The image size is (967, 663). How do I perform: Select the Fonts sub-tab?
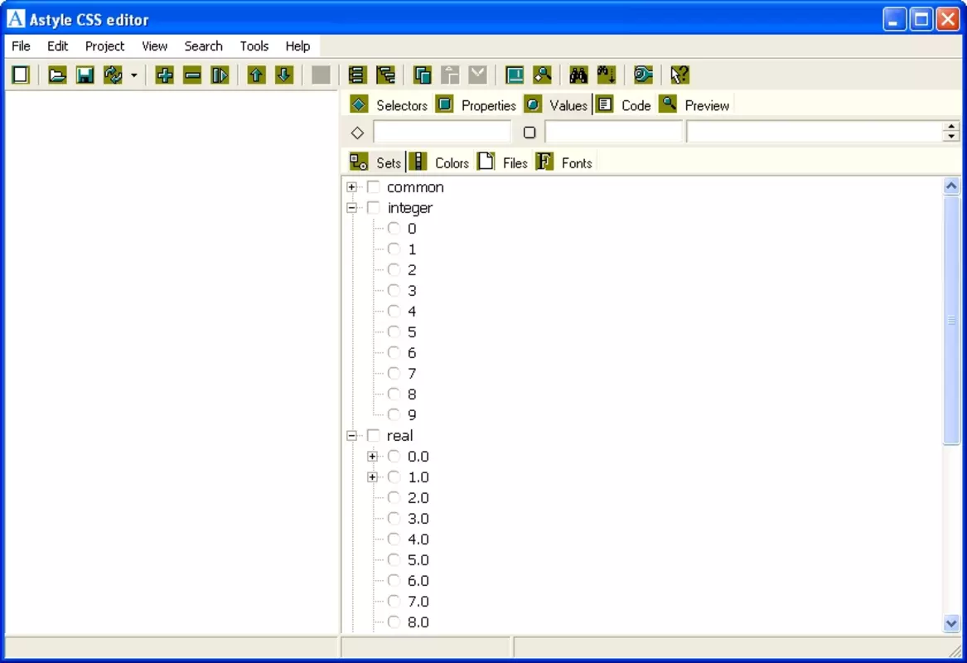563,162
